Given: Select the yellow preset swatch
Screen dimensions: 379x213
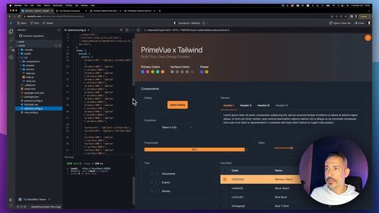Looking at the screenshot, I should pos(207,72).
